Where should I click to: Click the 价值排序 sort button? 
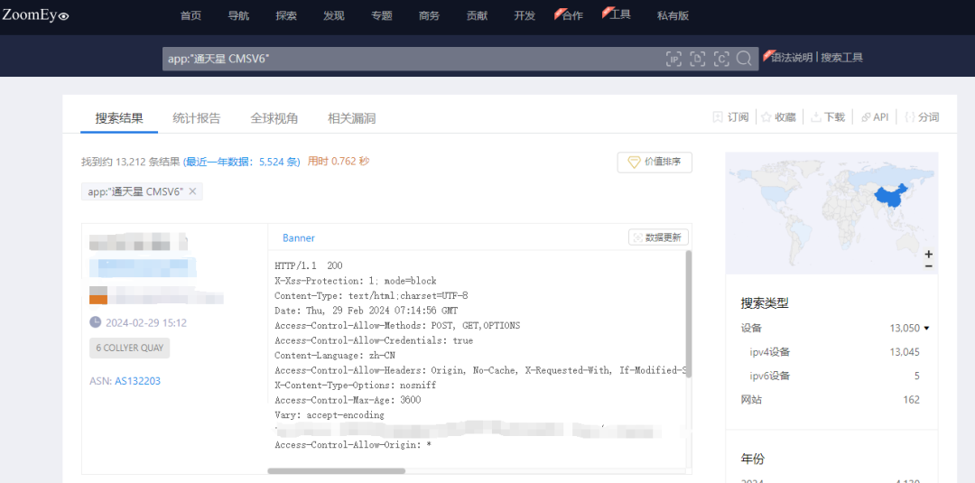click(655, 163)
